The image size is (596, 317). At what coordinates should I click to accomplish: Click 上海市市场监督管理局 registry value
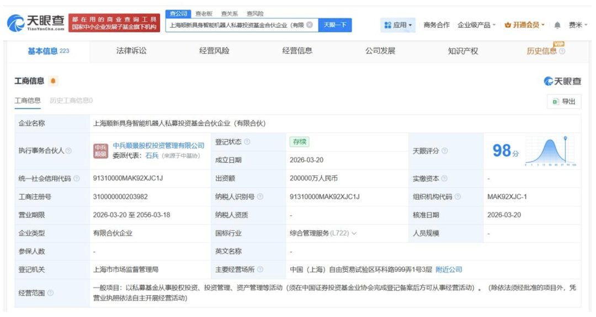(126, 270)
